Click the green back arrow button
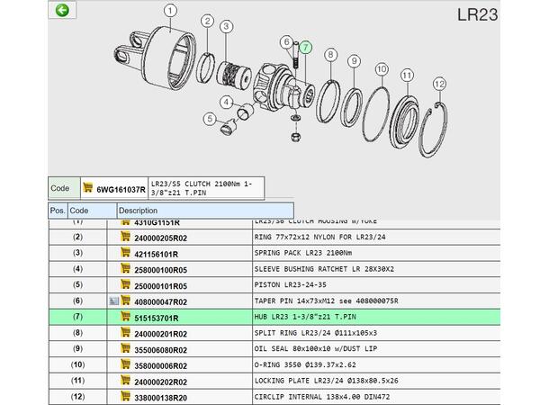 62,12
